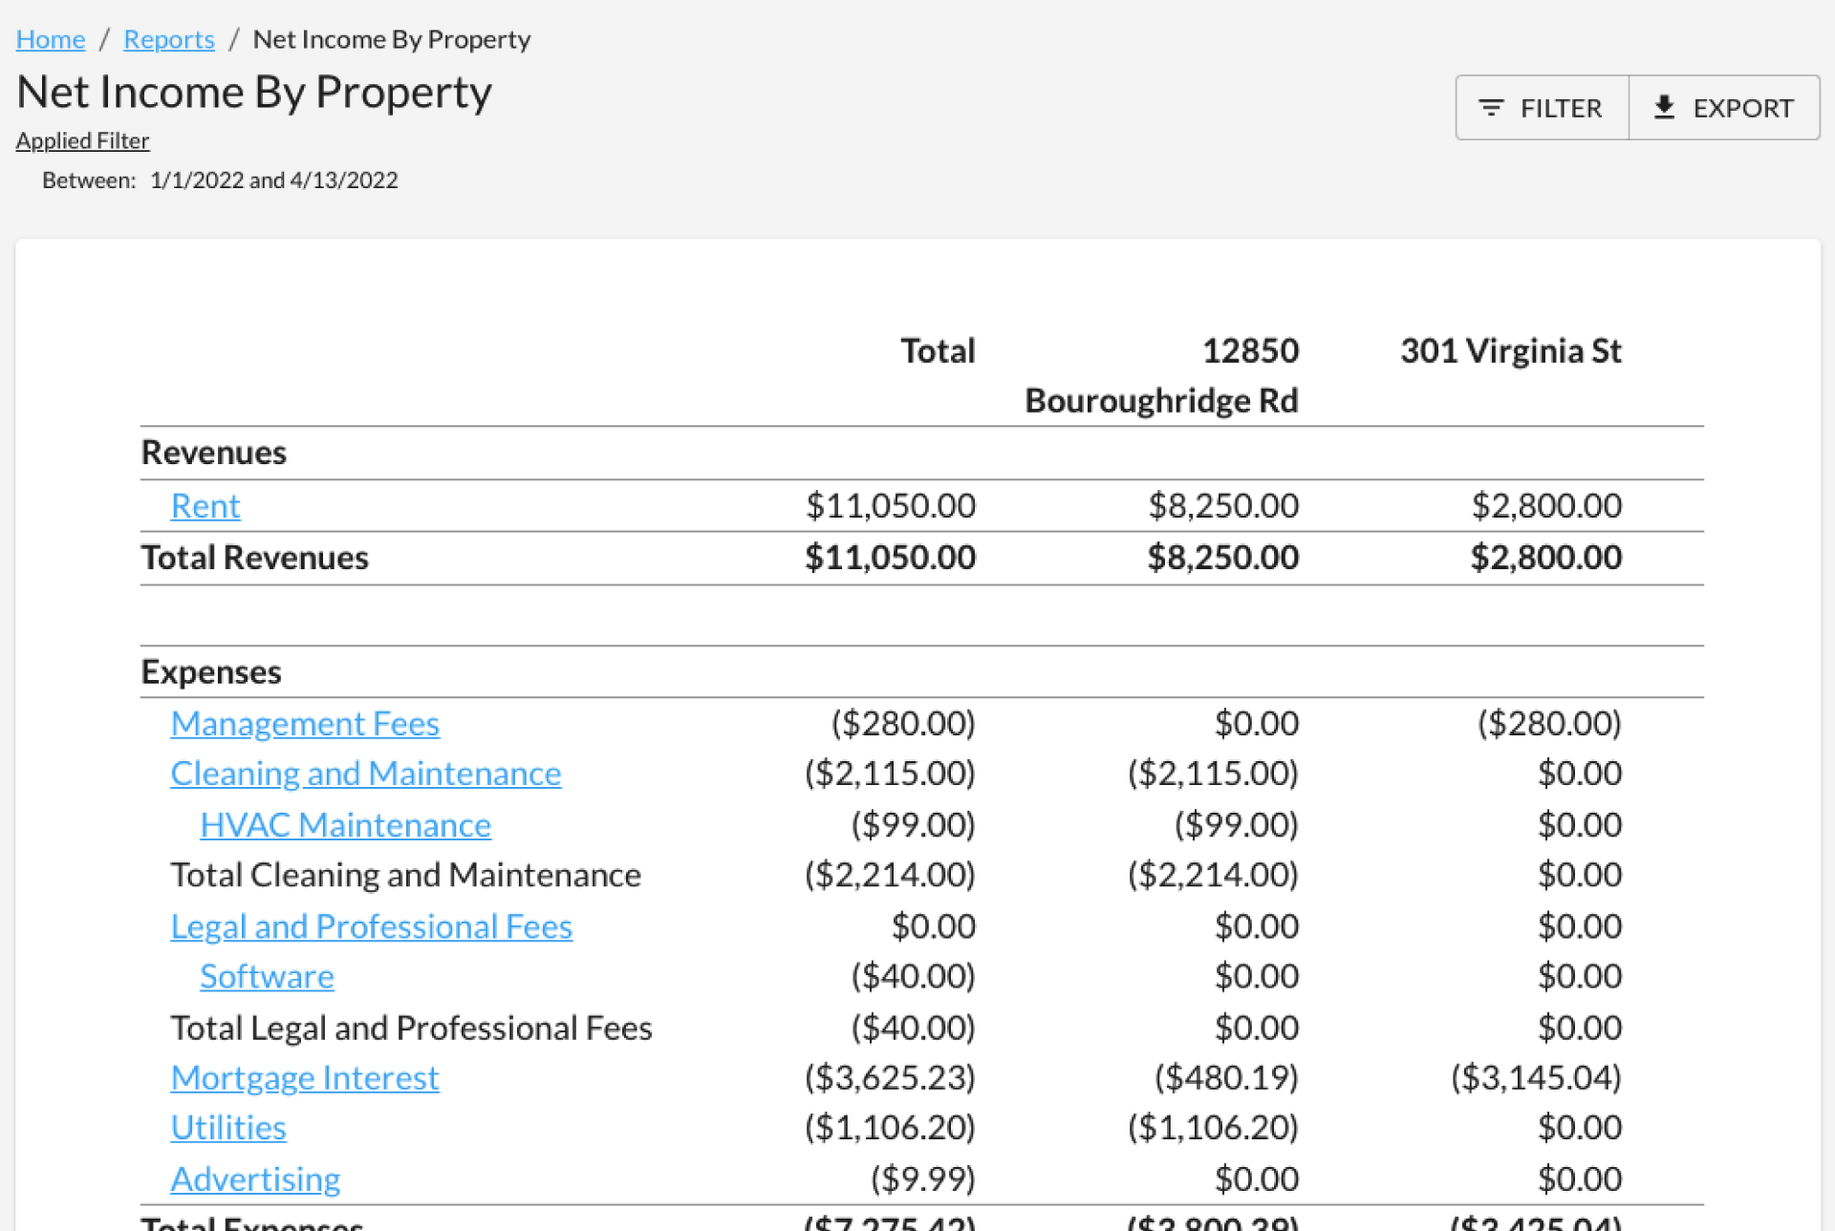Viewport: 1835px width, 1231px height.
Task: Click the Mortgage Interest total amount ($3,625.23)
Action: (889, 1077)
